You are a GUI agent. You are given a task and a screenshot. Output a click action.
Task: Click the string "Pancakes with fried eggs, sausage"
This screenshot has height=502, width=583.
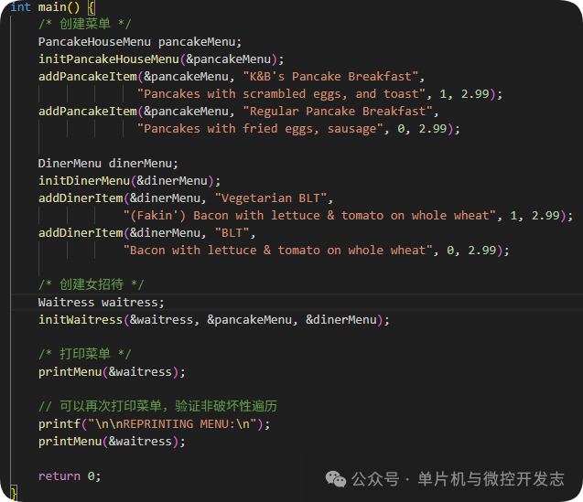(x=260, y=129)
